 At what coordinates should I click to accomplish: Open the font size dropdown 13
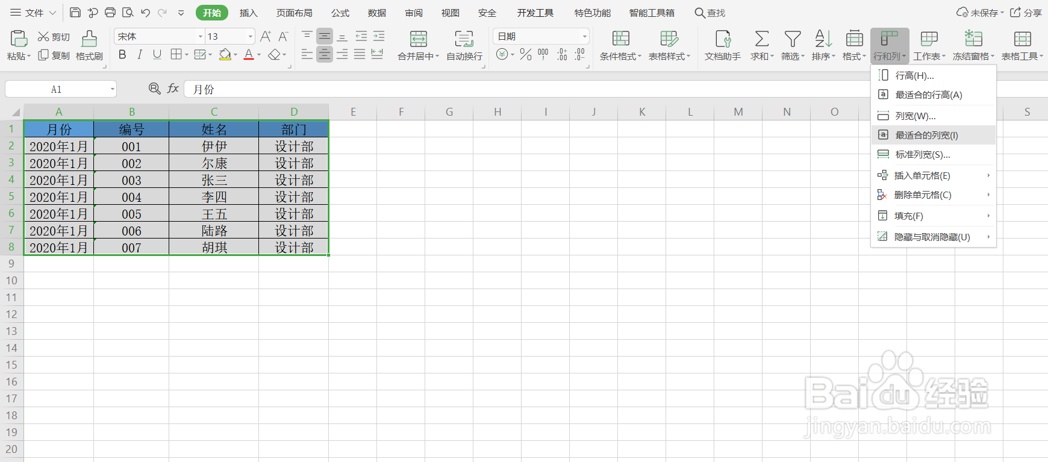(251, 37)
